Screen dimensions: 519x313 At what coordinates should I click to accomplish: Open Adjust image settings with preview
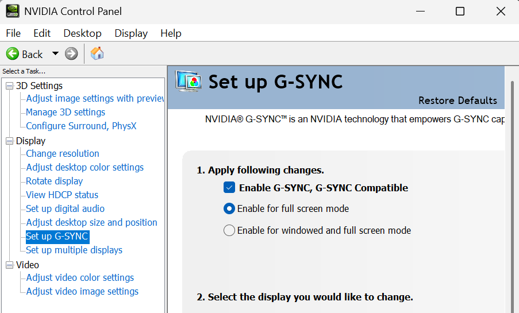tap(95, 98)
